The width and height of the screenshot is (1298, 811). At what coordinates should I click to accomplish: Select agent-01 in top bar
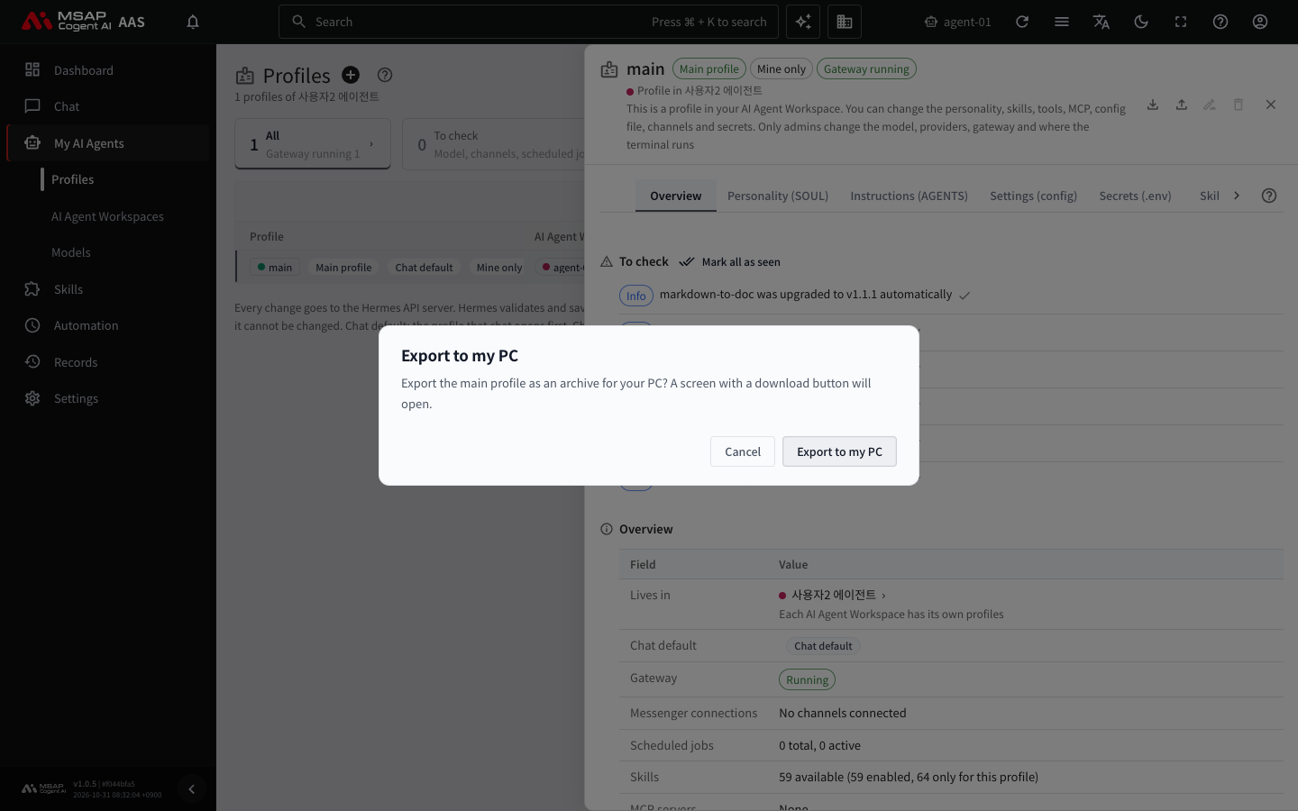(x=957, y=22)
